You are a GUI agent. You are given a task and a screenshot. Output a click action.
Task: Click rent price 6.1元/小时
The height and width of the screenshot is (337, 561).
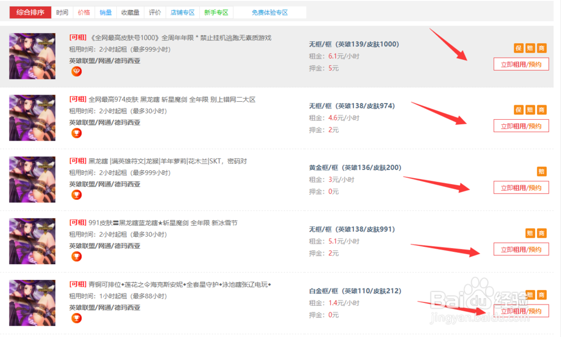[344, 56]
